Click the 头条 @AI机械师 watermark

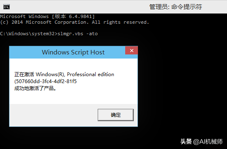click(202, 142)
